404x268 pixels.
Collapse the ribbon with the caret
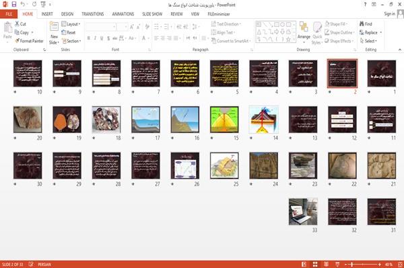(x=399, y=50)
